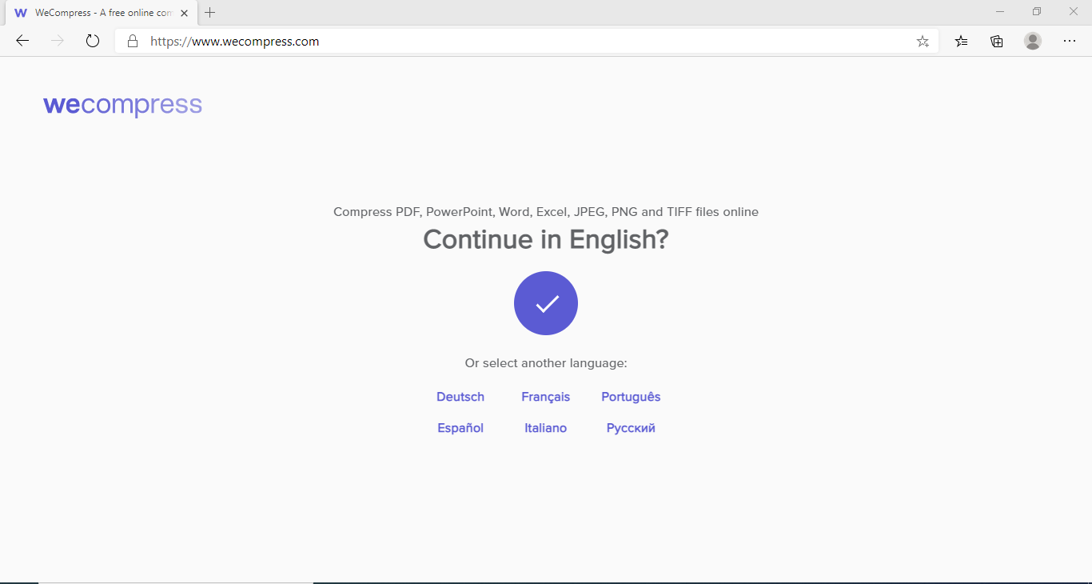Viewport: 1092px width, 584px height.
Task: Switch language to Deutsch
Action: pyautogui.click(x=460, y=397)
